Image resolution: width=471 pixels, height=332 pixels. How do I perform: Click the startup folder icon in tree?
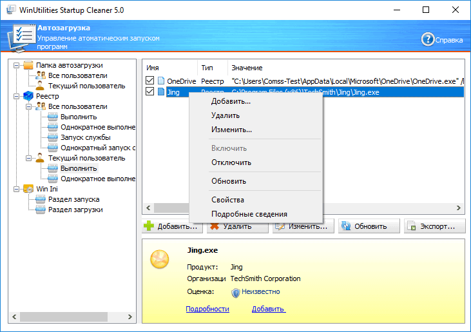pyautogui.click(x=28, y=65)
